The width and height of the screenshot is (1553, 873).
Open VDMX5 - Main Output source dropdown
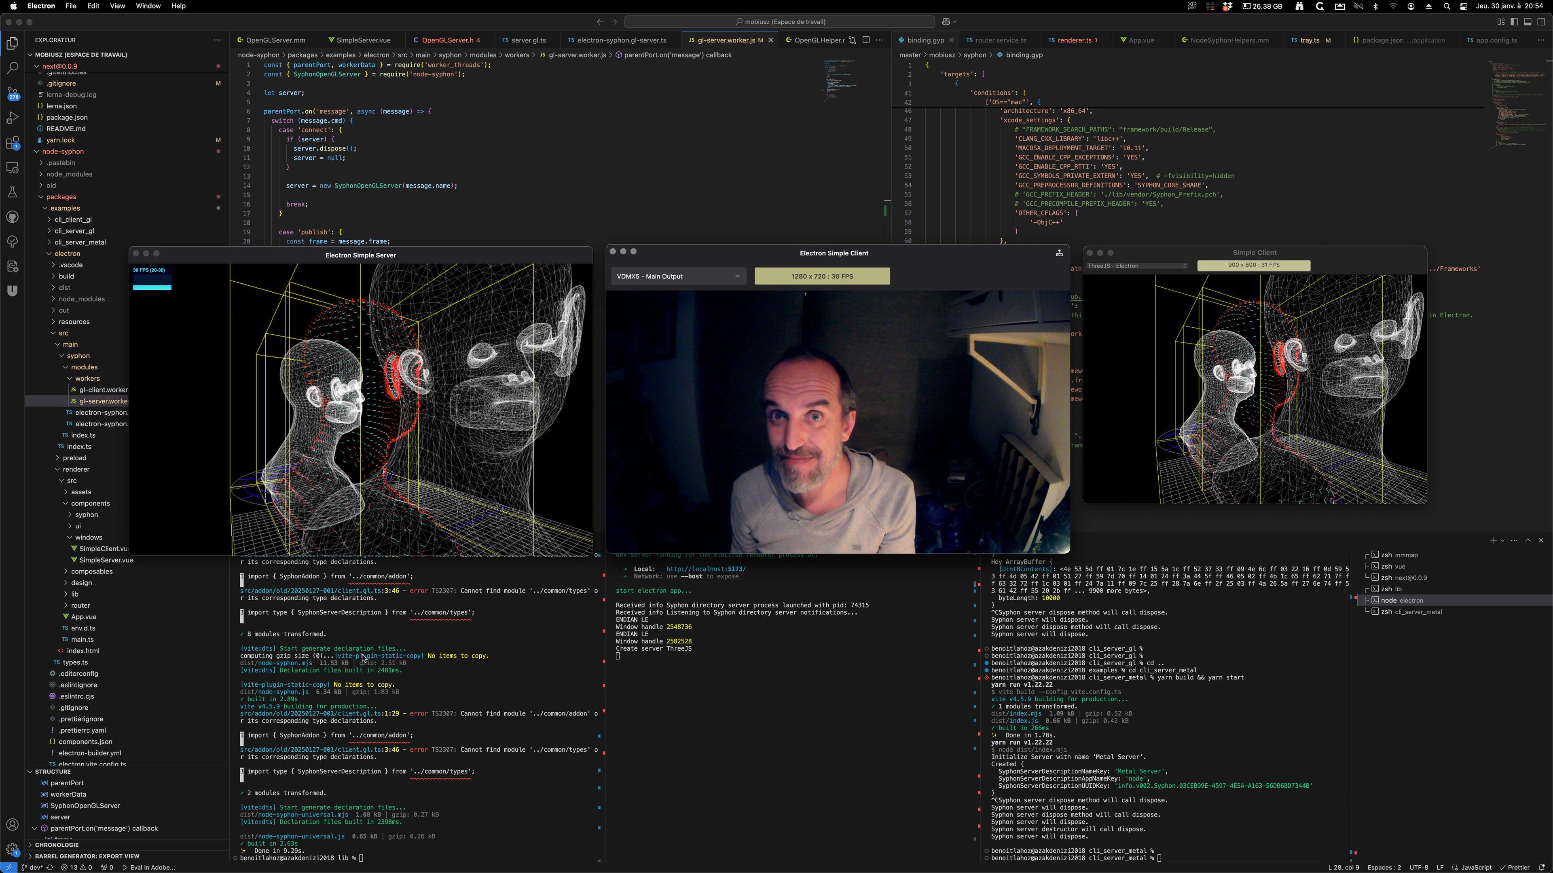pos(678,276)
